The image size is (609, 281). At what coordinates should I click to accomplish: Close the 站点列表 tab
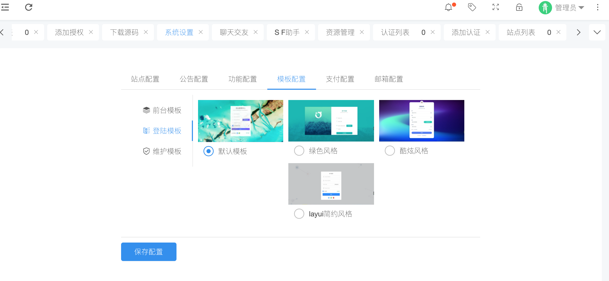[x=558, y=32]
